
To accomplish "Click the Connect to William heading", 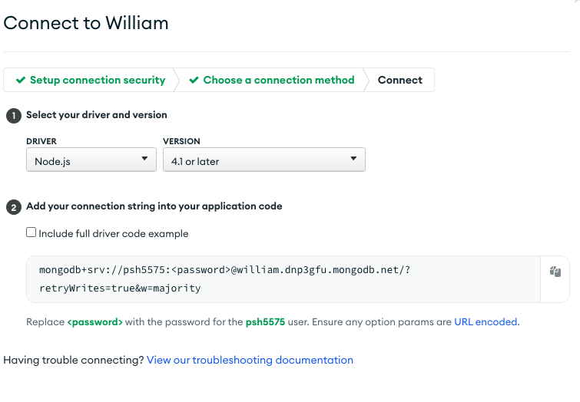I will [x=86, y=23].
